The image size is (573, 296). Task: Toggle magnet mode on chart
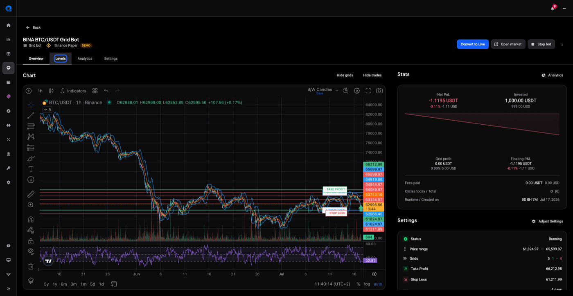tap(31, 220)
